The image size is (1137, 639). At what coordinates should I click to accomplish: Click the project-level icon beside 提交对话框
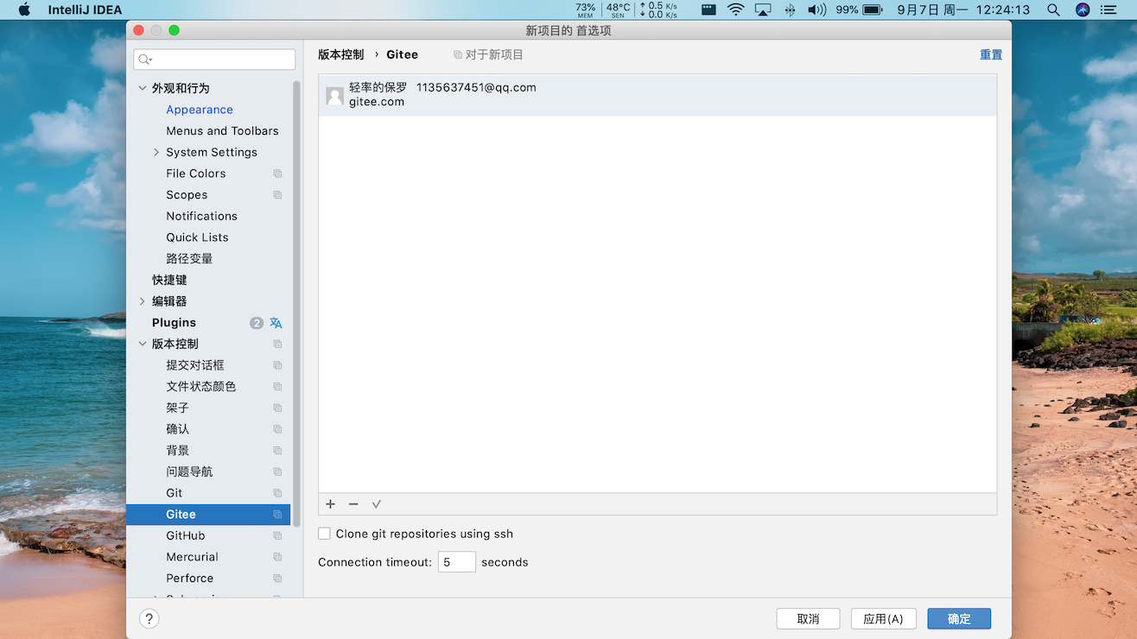[277, 365]
